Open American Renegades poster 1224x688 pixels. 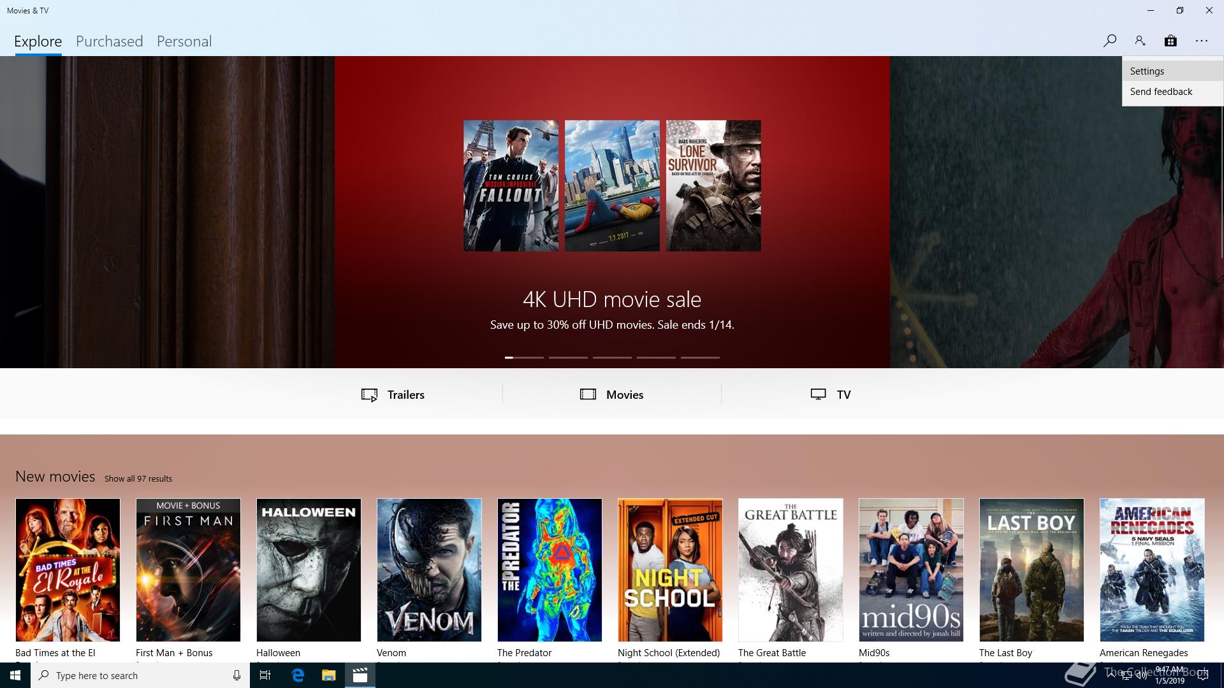coord(1152,570)
